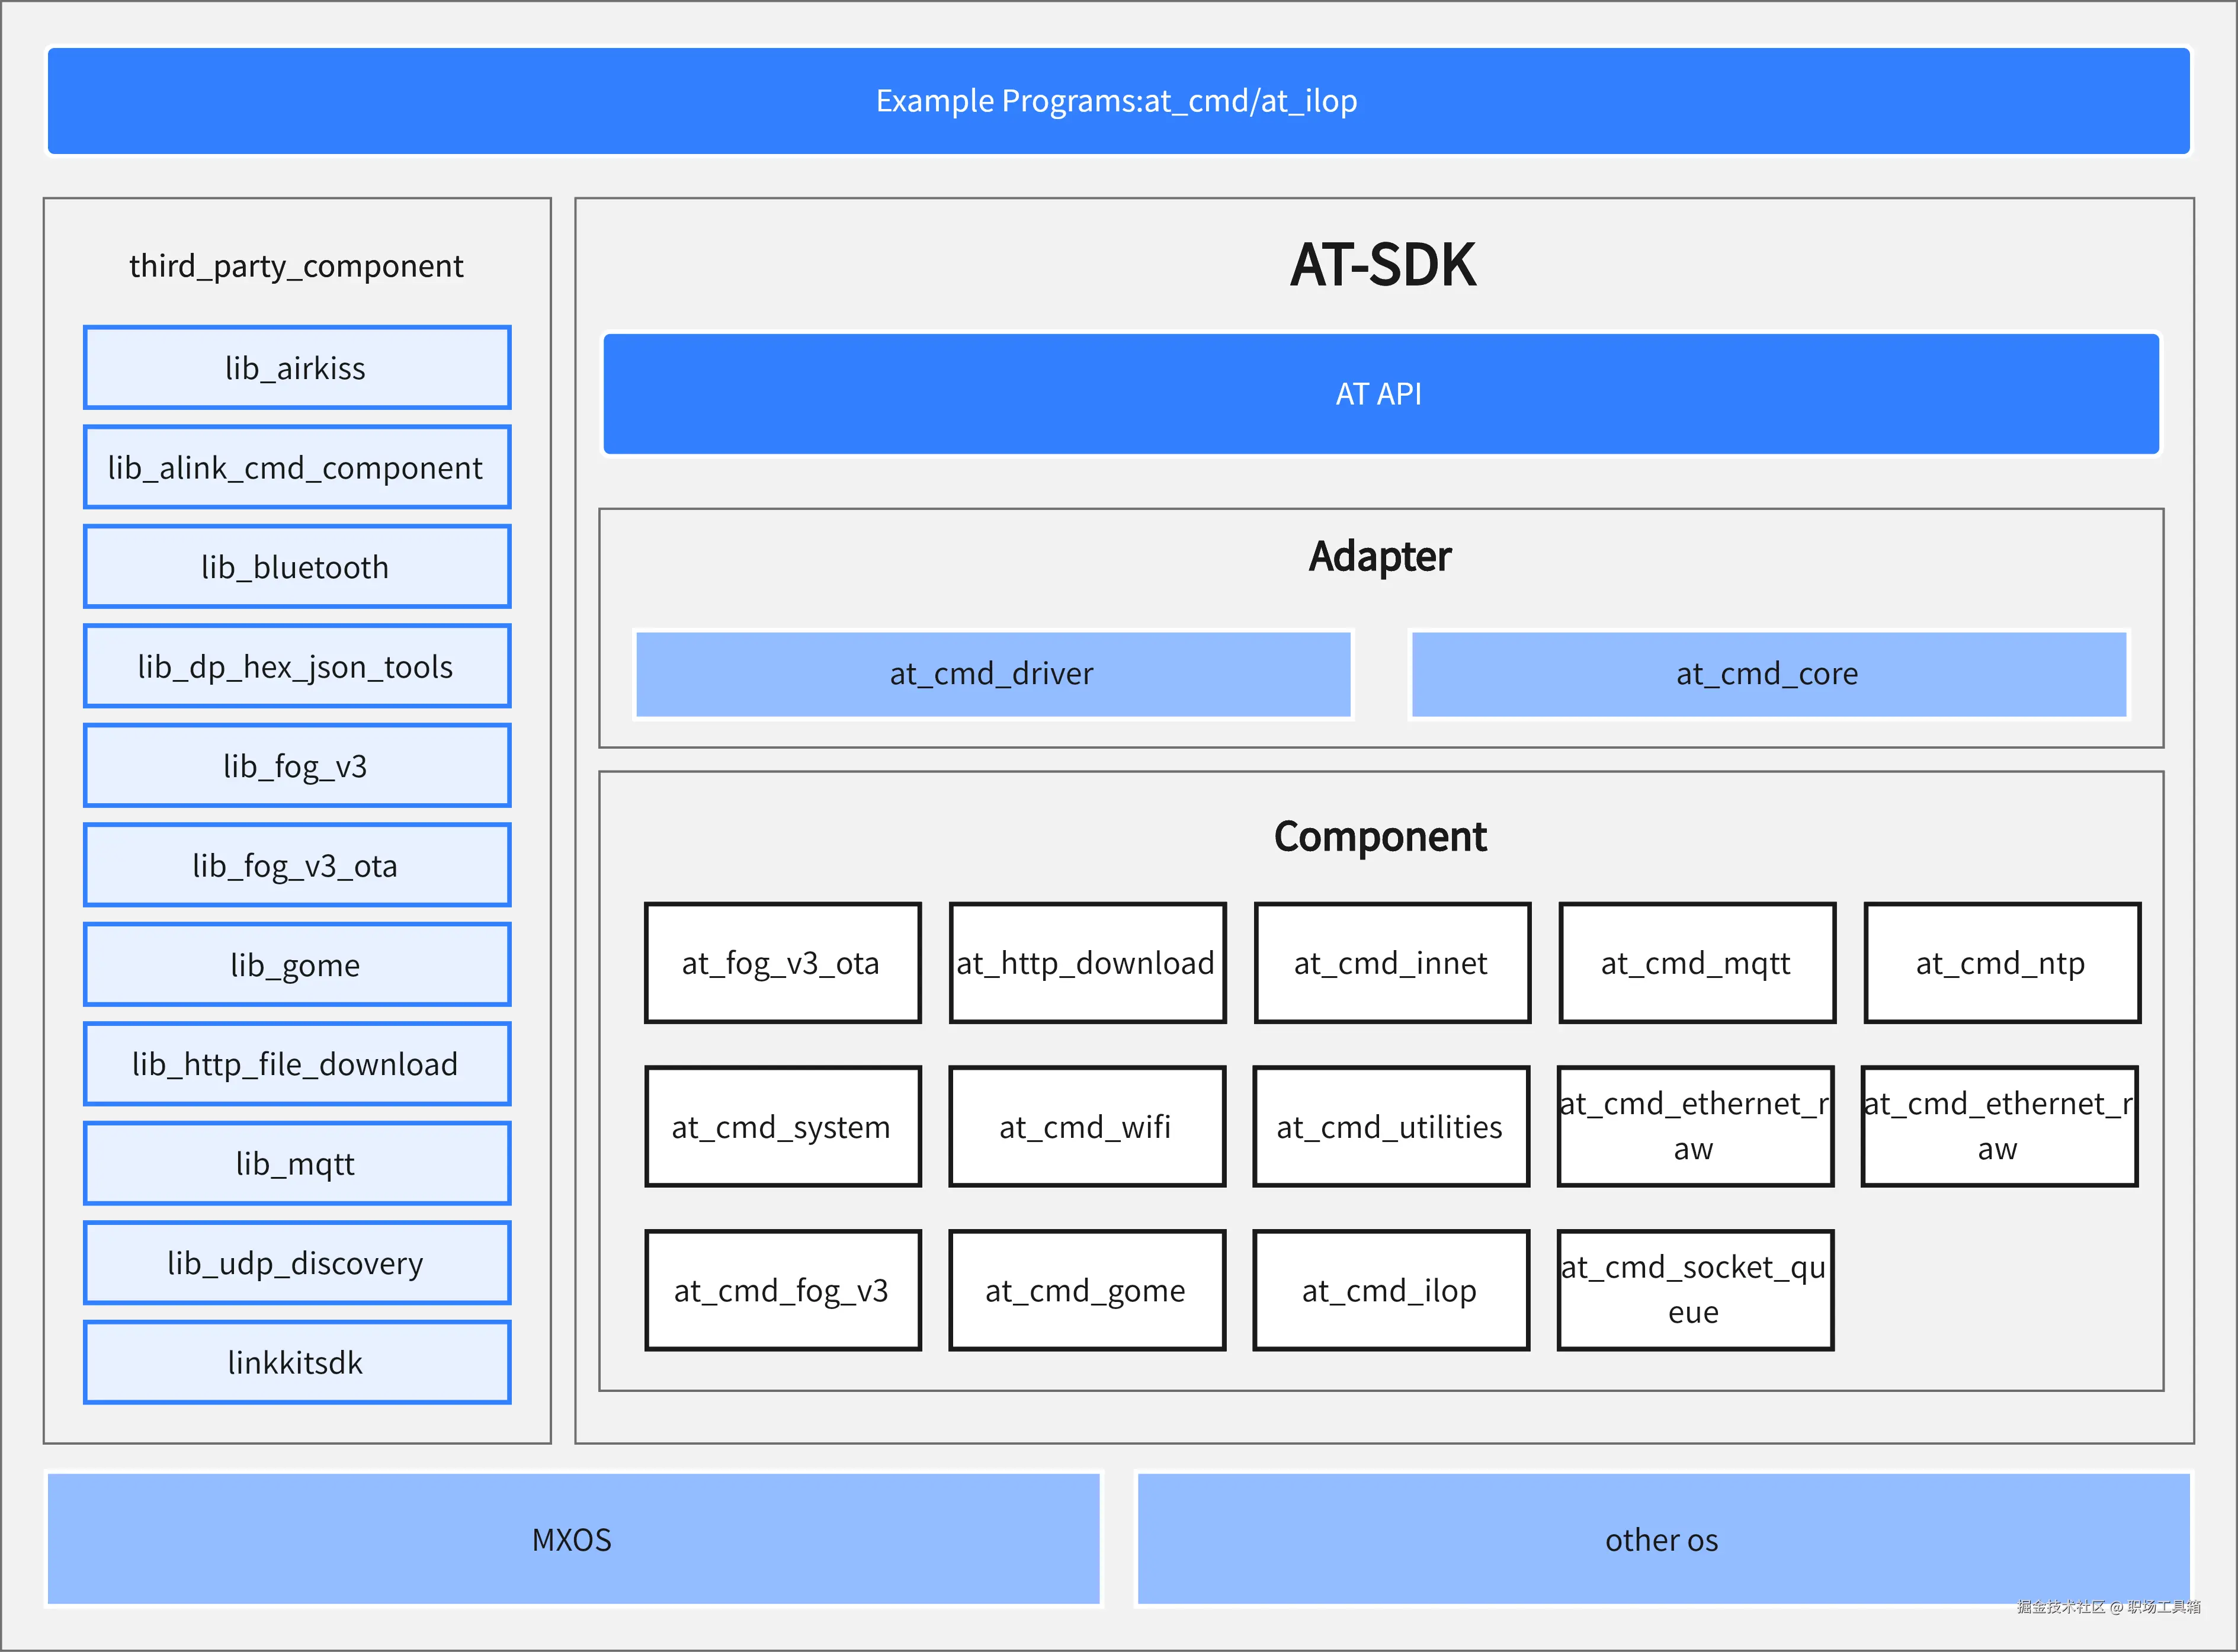Screen dimensions: 2238x1652
Task: Select the lib_mqtt box
Action: tap(297, 1163)
